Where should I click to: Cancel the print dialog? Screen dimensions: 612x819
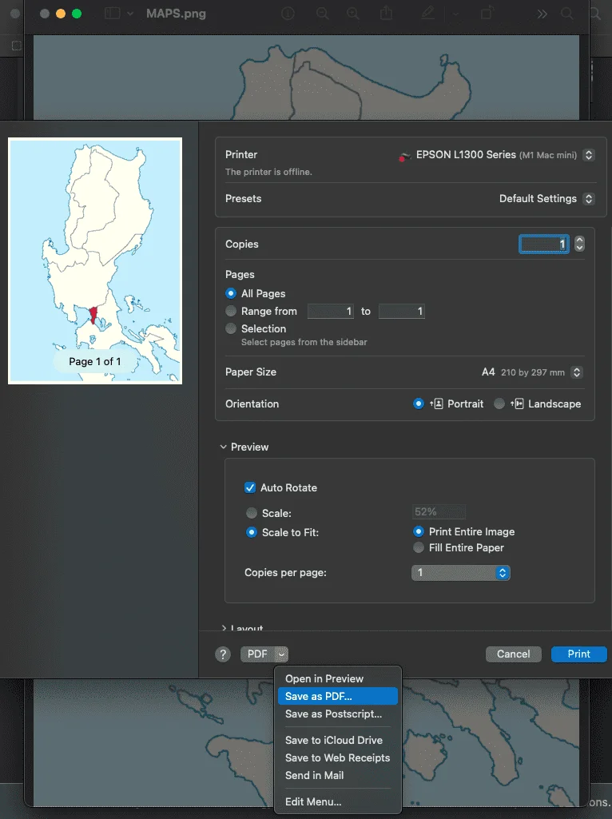[513, 654]
